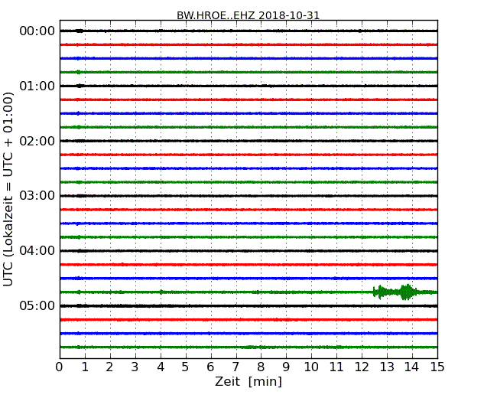The width and height of the screenshot is (497, 398).
Task: Click the 8 minute tick label
Action: [x=261, y=367]
